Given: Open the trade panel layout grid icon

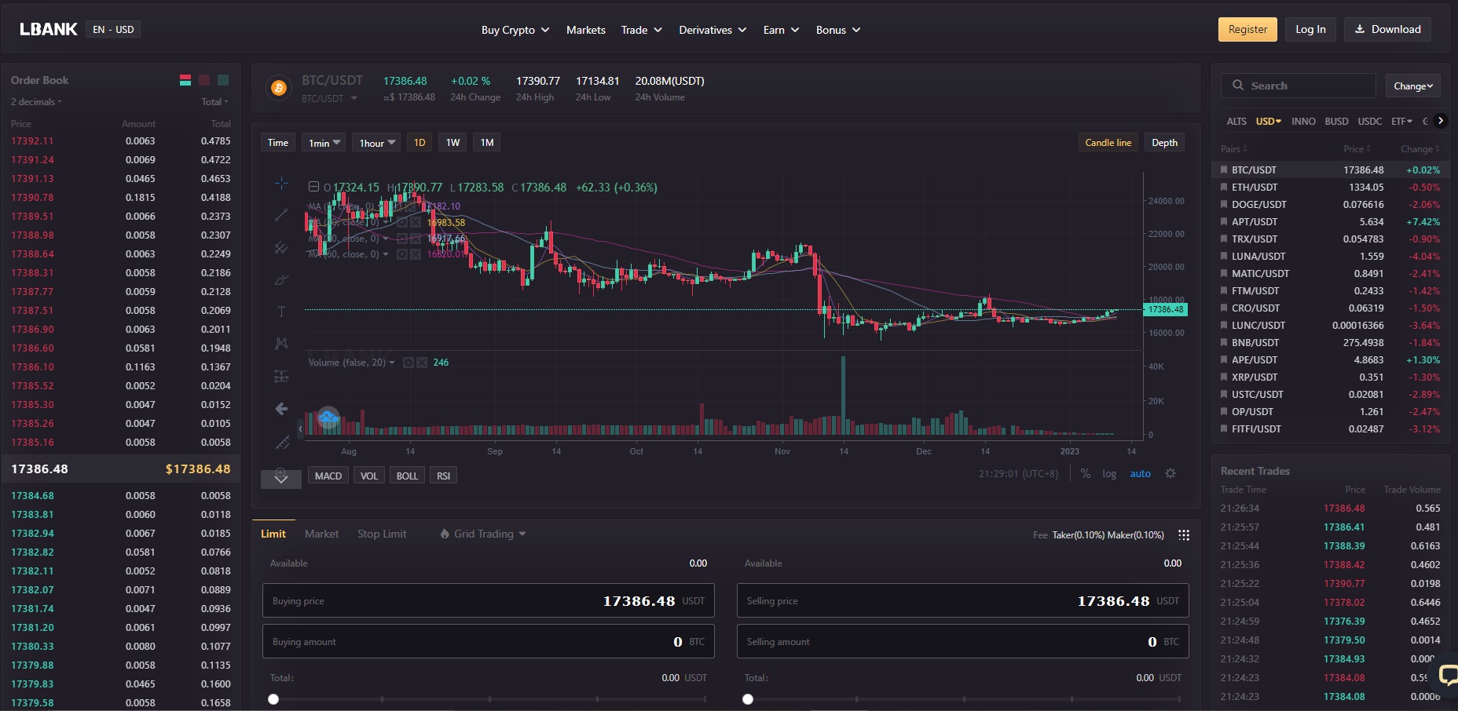Looking at the screenshot, I should coord(1184,534).
